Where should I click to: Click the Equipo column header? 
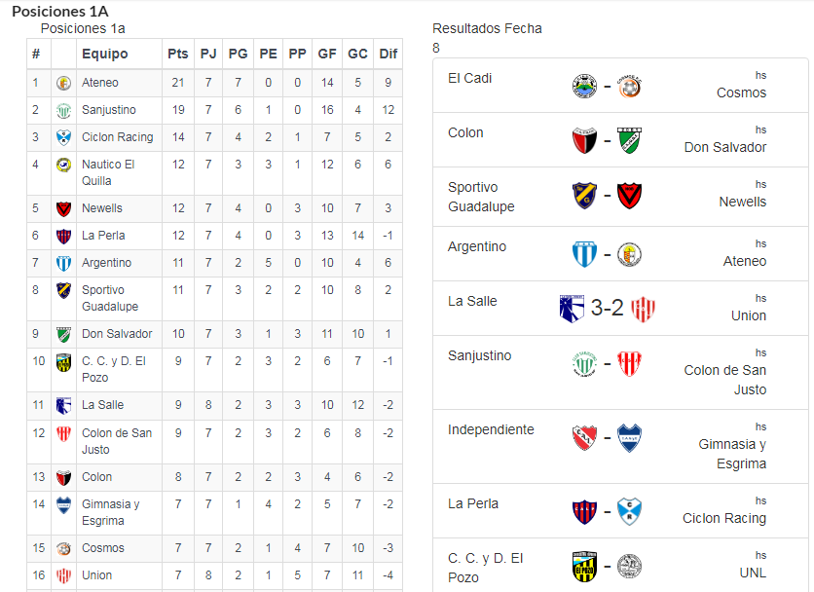pos(105,54)
